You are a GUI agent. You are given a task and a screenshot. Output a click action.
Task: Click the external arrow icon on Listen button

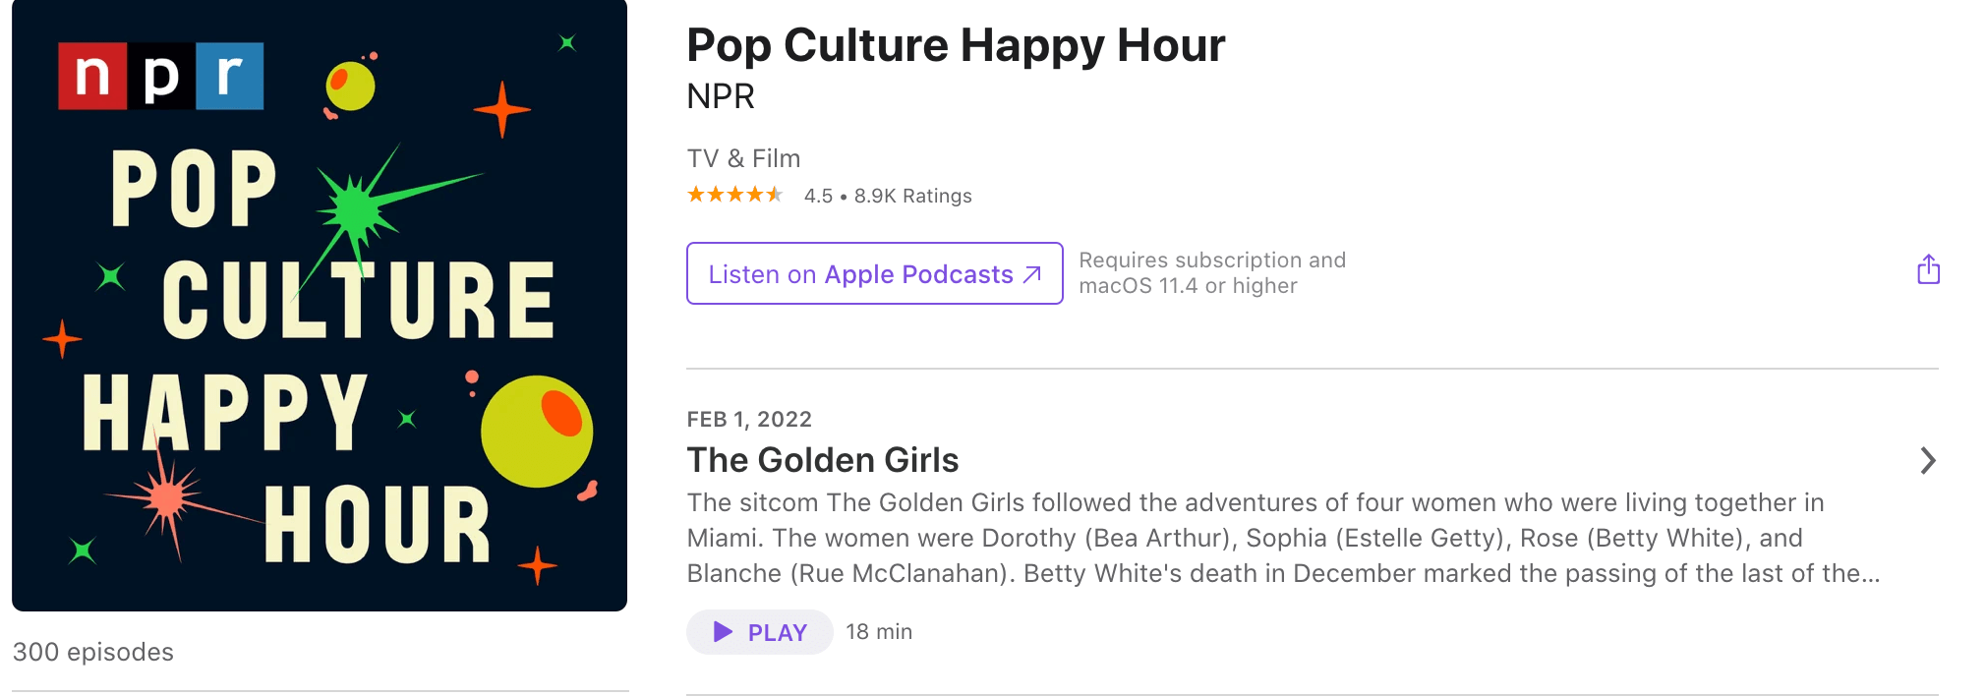[1032, 274]
